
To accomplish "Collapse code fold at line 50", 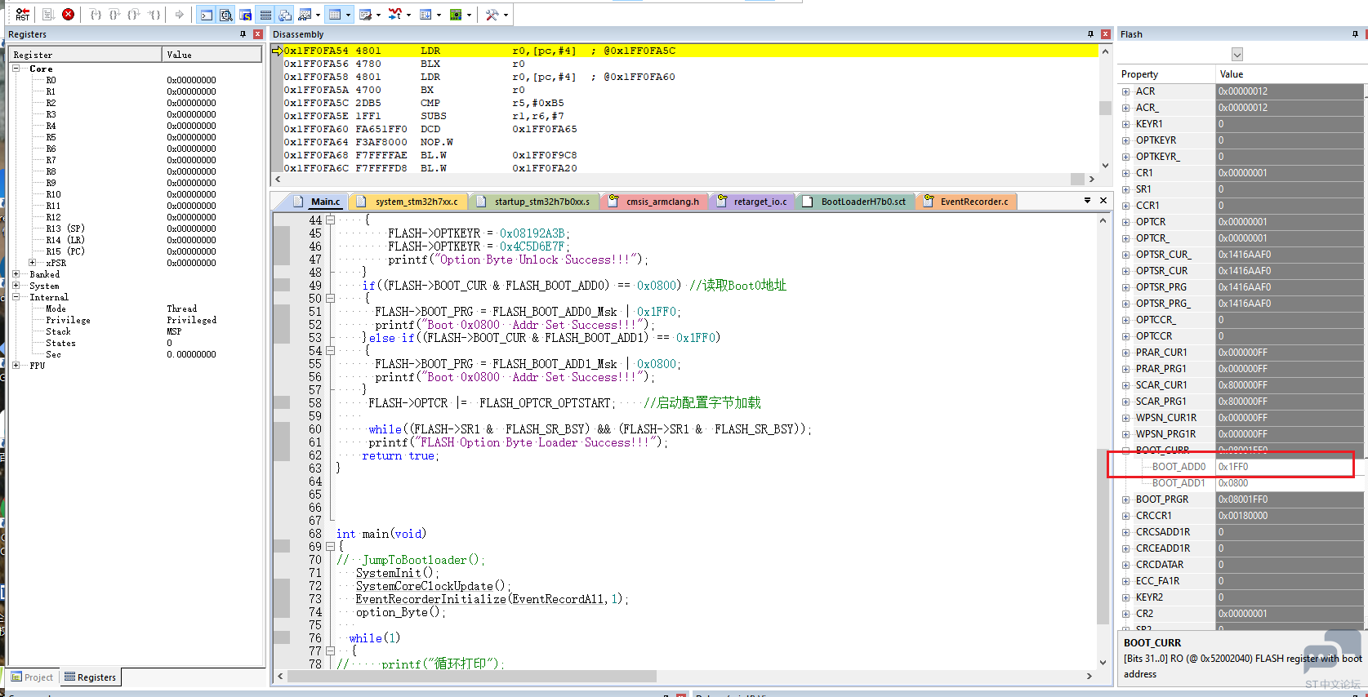I will tap(331, 299).
